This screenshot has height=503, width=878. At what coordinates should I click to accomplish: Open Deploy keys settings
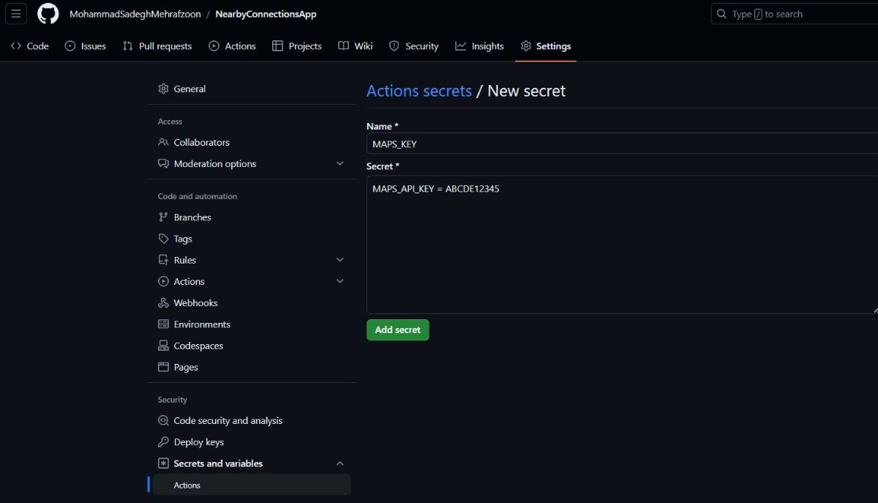[x=252, y=442]
